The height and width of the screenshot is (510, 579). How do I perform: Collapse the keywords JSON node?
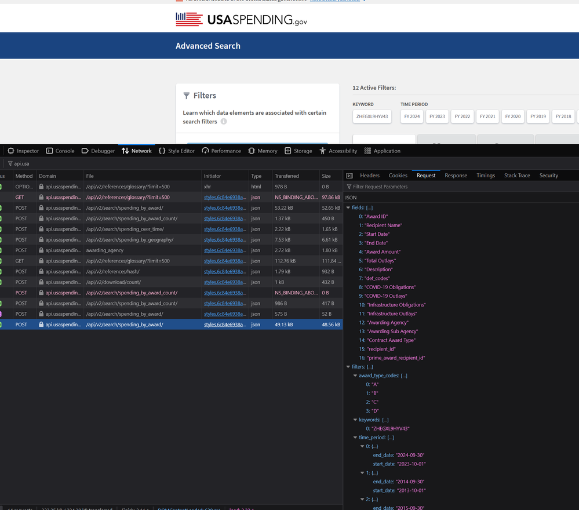pos(355,420)
